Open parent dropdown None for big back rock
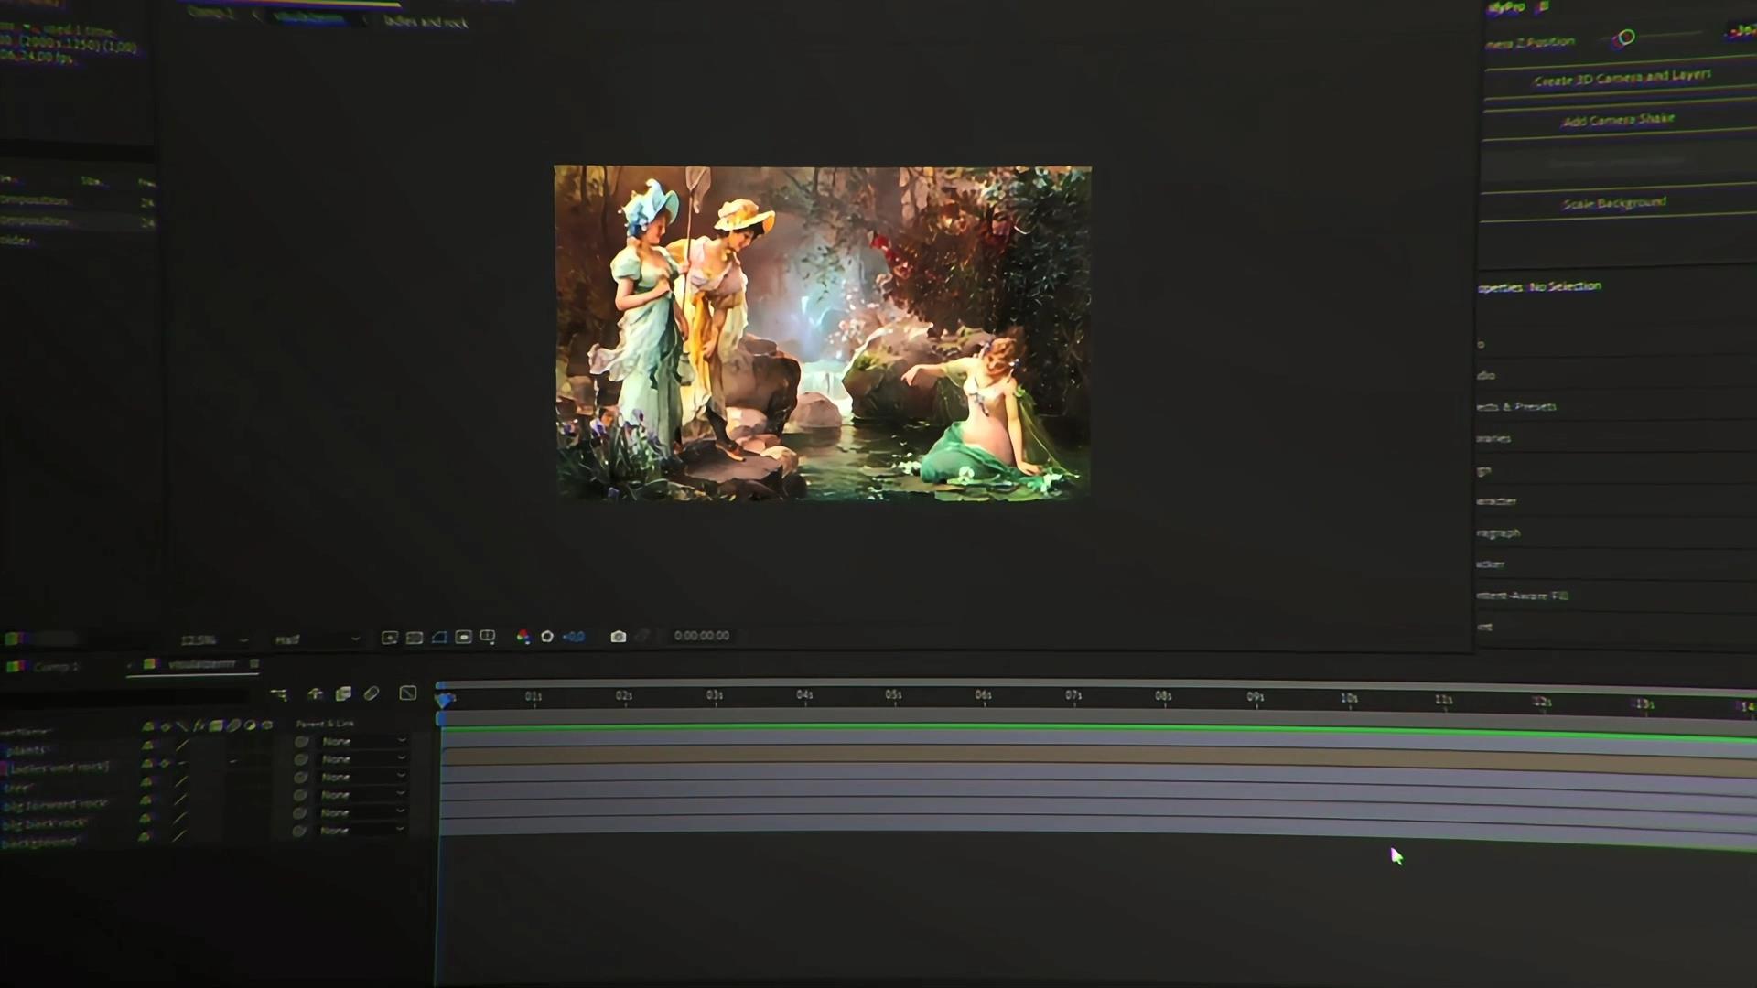The image size is (1757, 988). [x=361, y=812]
